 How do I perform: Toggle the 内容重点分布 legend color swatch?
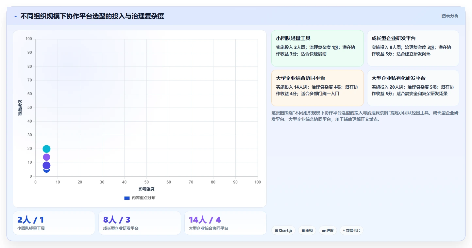[x=127, y=198]
